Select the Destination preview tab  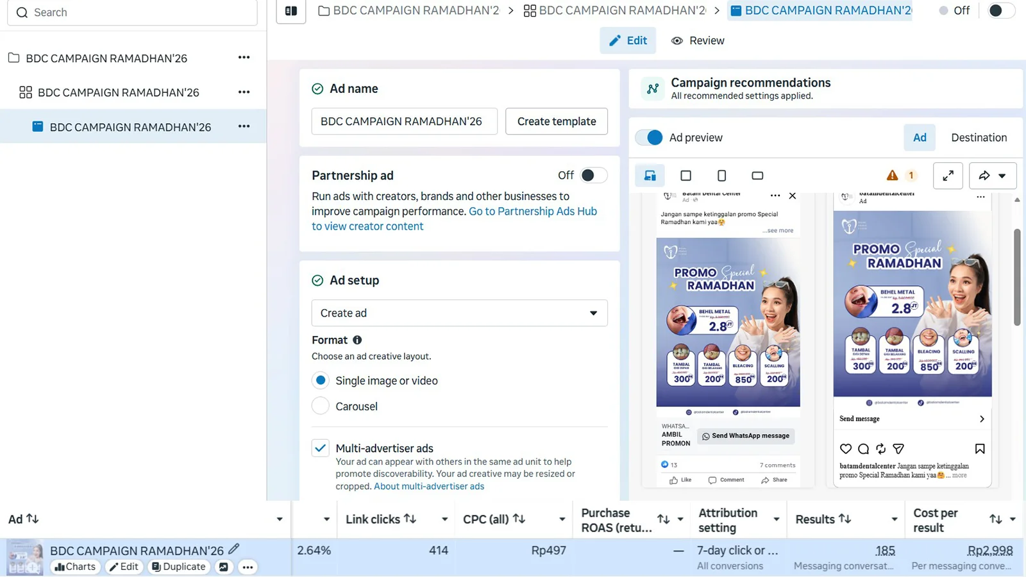tap(979, 137)
